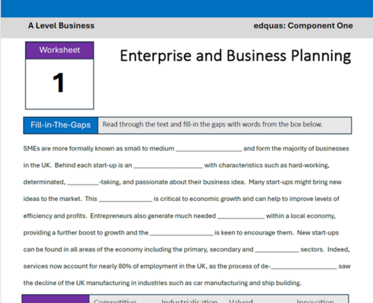Viewport: 373px width, 303px height.
Task: Click the word Valued in the word box
Action: click(x=241, y=301)
